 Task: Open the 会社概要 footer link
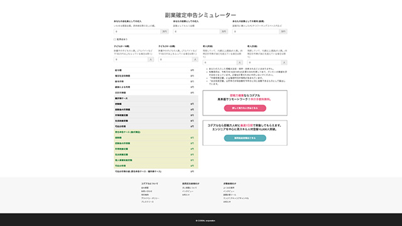click(145, 188)
